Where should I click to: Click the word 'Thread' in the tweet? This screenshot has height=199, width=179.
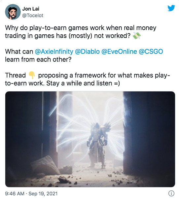(16, 75)
